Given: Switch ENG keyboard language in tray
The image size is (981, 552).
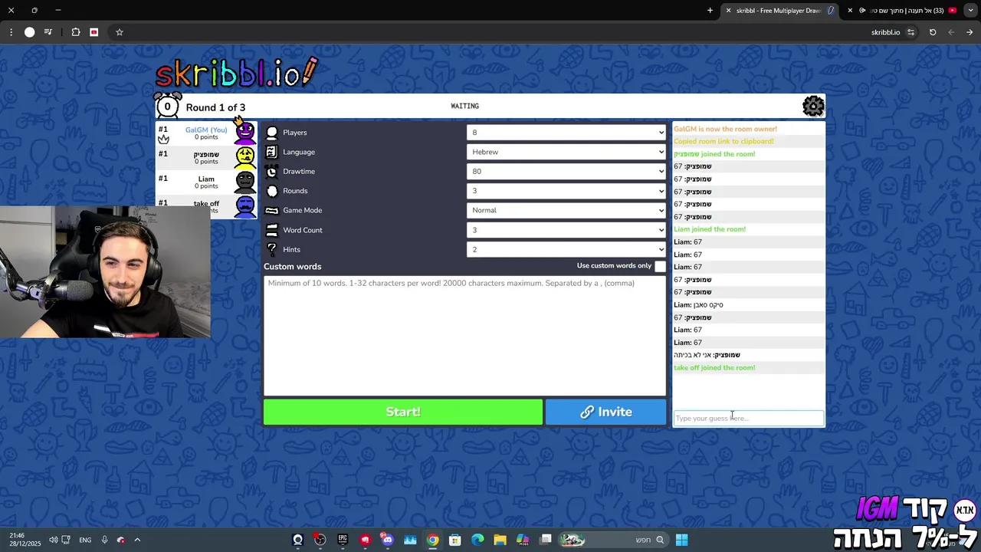Looking at the screenshot, I should [x=85, y=540].
